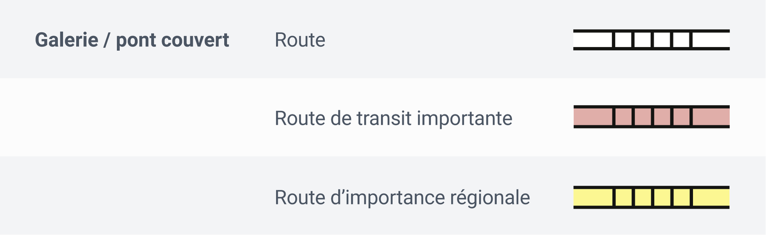Click the word "Galerie" in the heading
Viewport: 766px width, 235px height.
point(66,40)
